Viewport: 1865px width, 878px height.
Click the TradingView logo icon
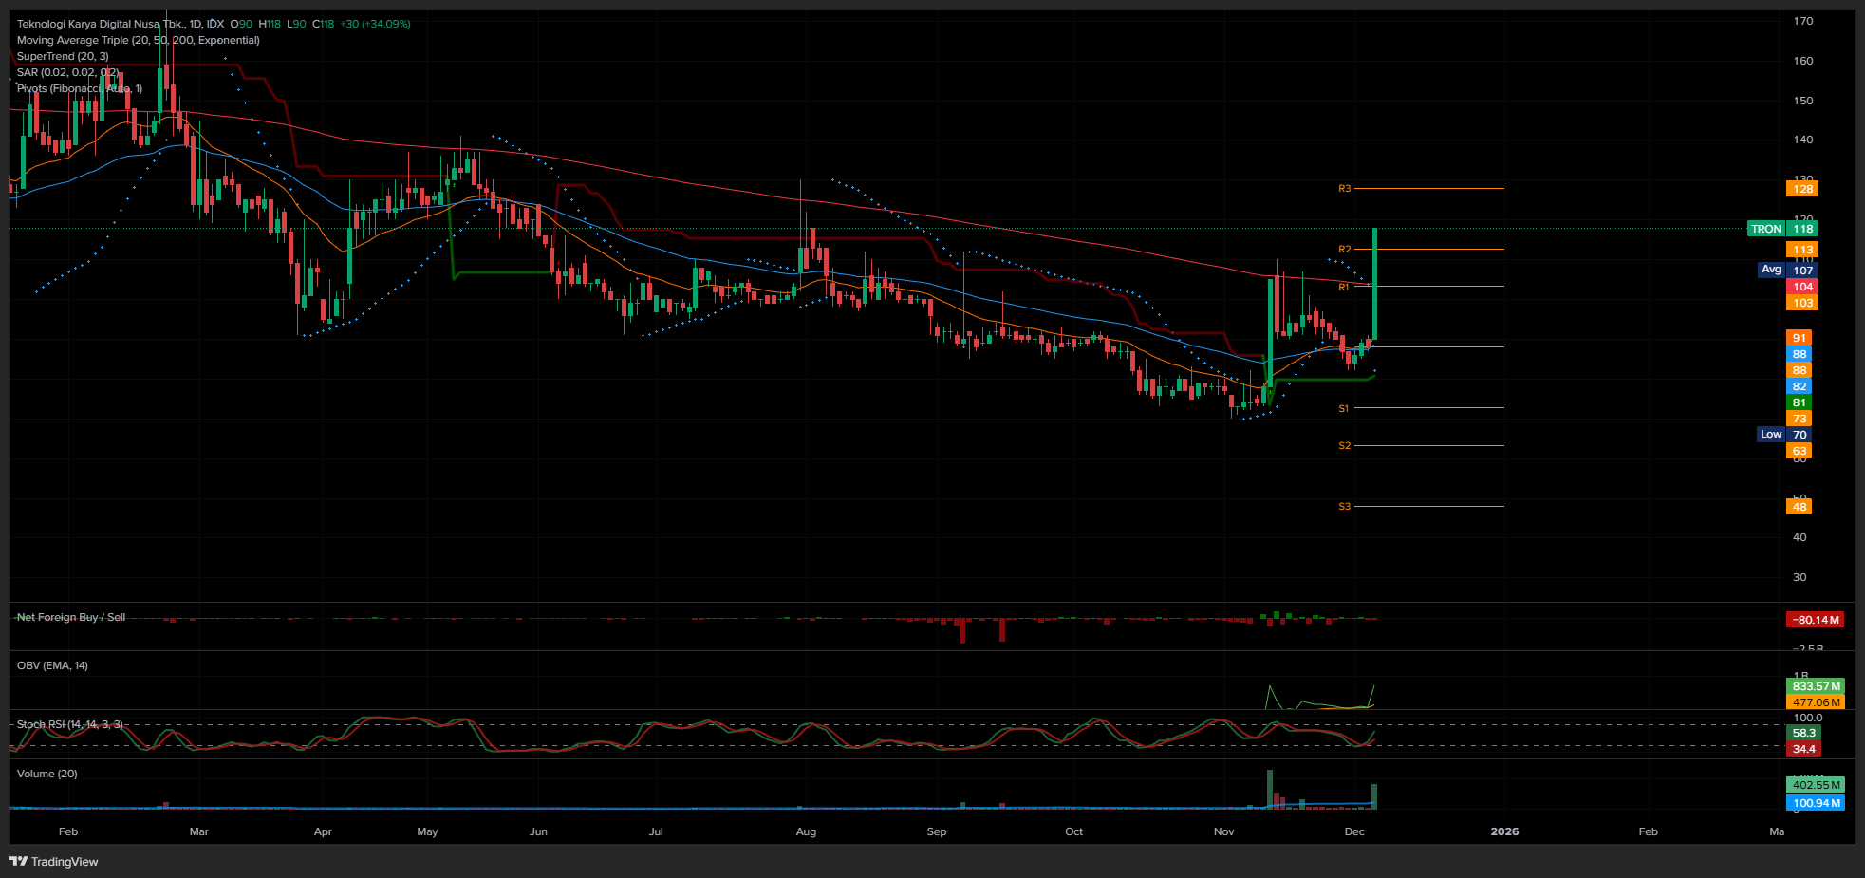pyautogui.click(x=18, y=861)
